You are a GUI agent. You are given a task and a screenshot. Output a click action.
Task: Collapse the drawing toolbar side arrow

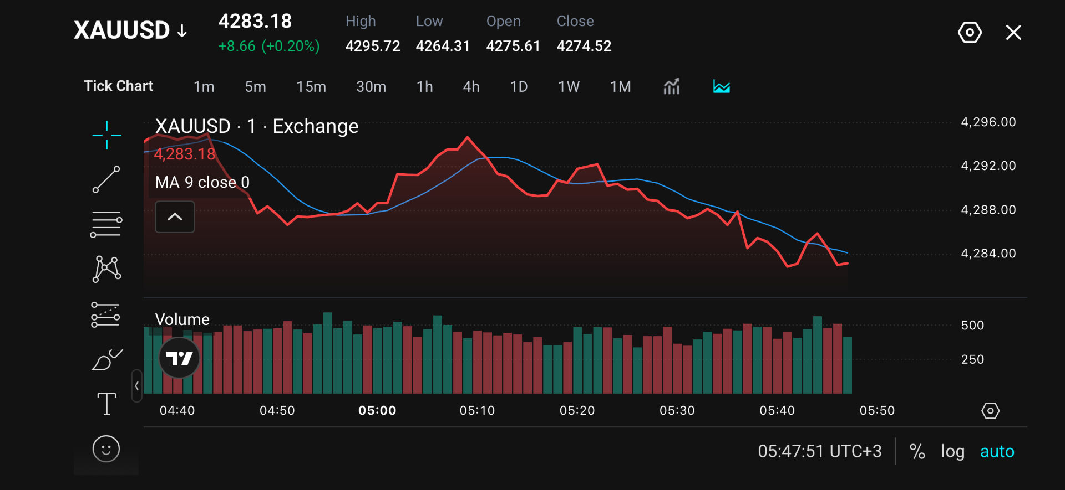pyautogui.click(x=136, y=386)
